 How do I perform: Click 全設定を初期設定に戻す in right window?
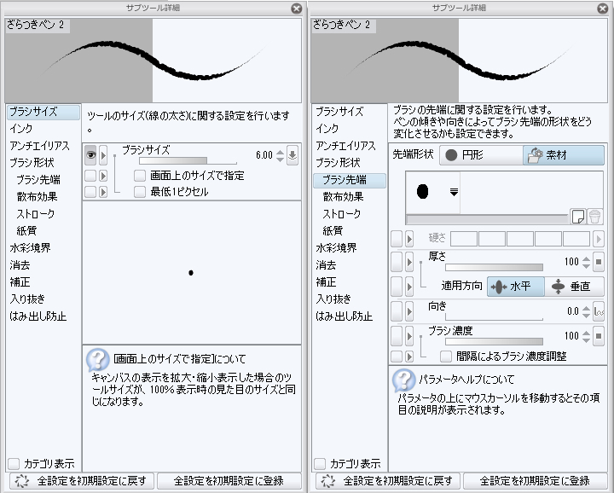388,481
